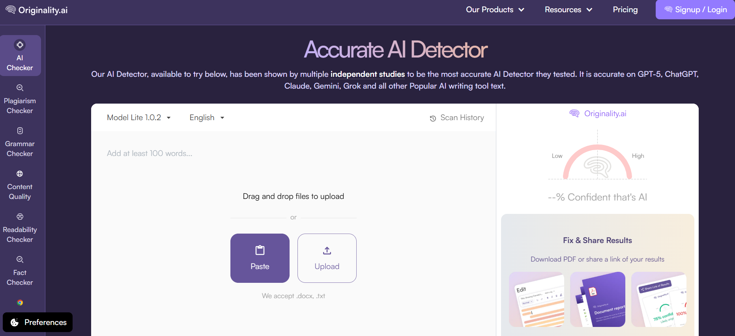Click the Readability Checker label
This screenshot has width=735, height=336.
(20, 235)
